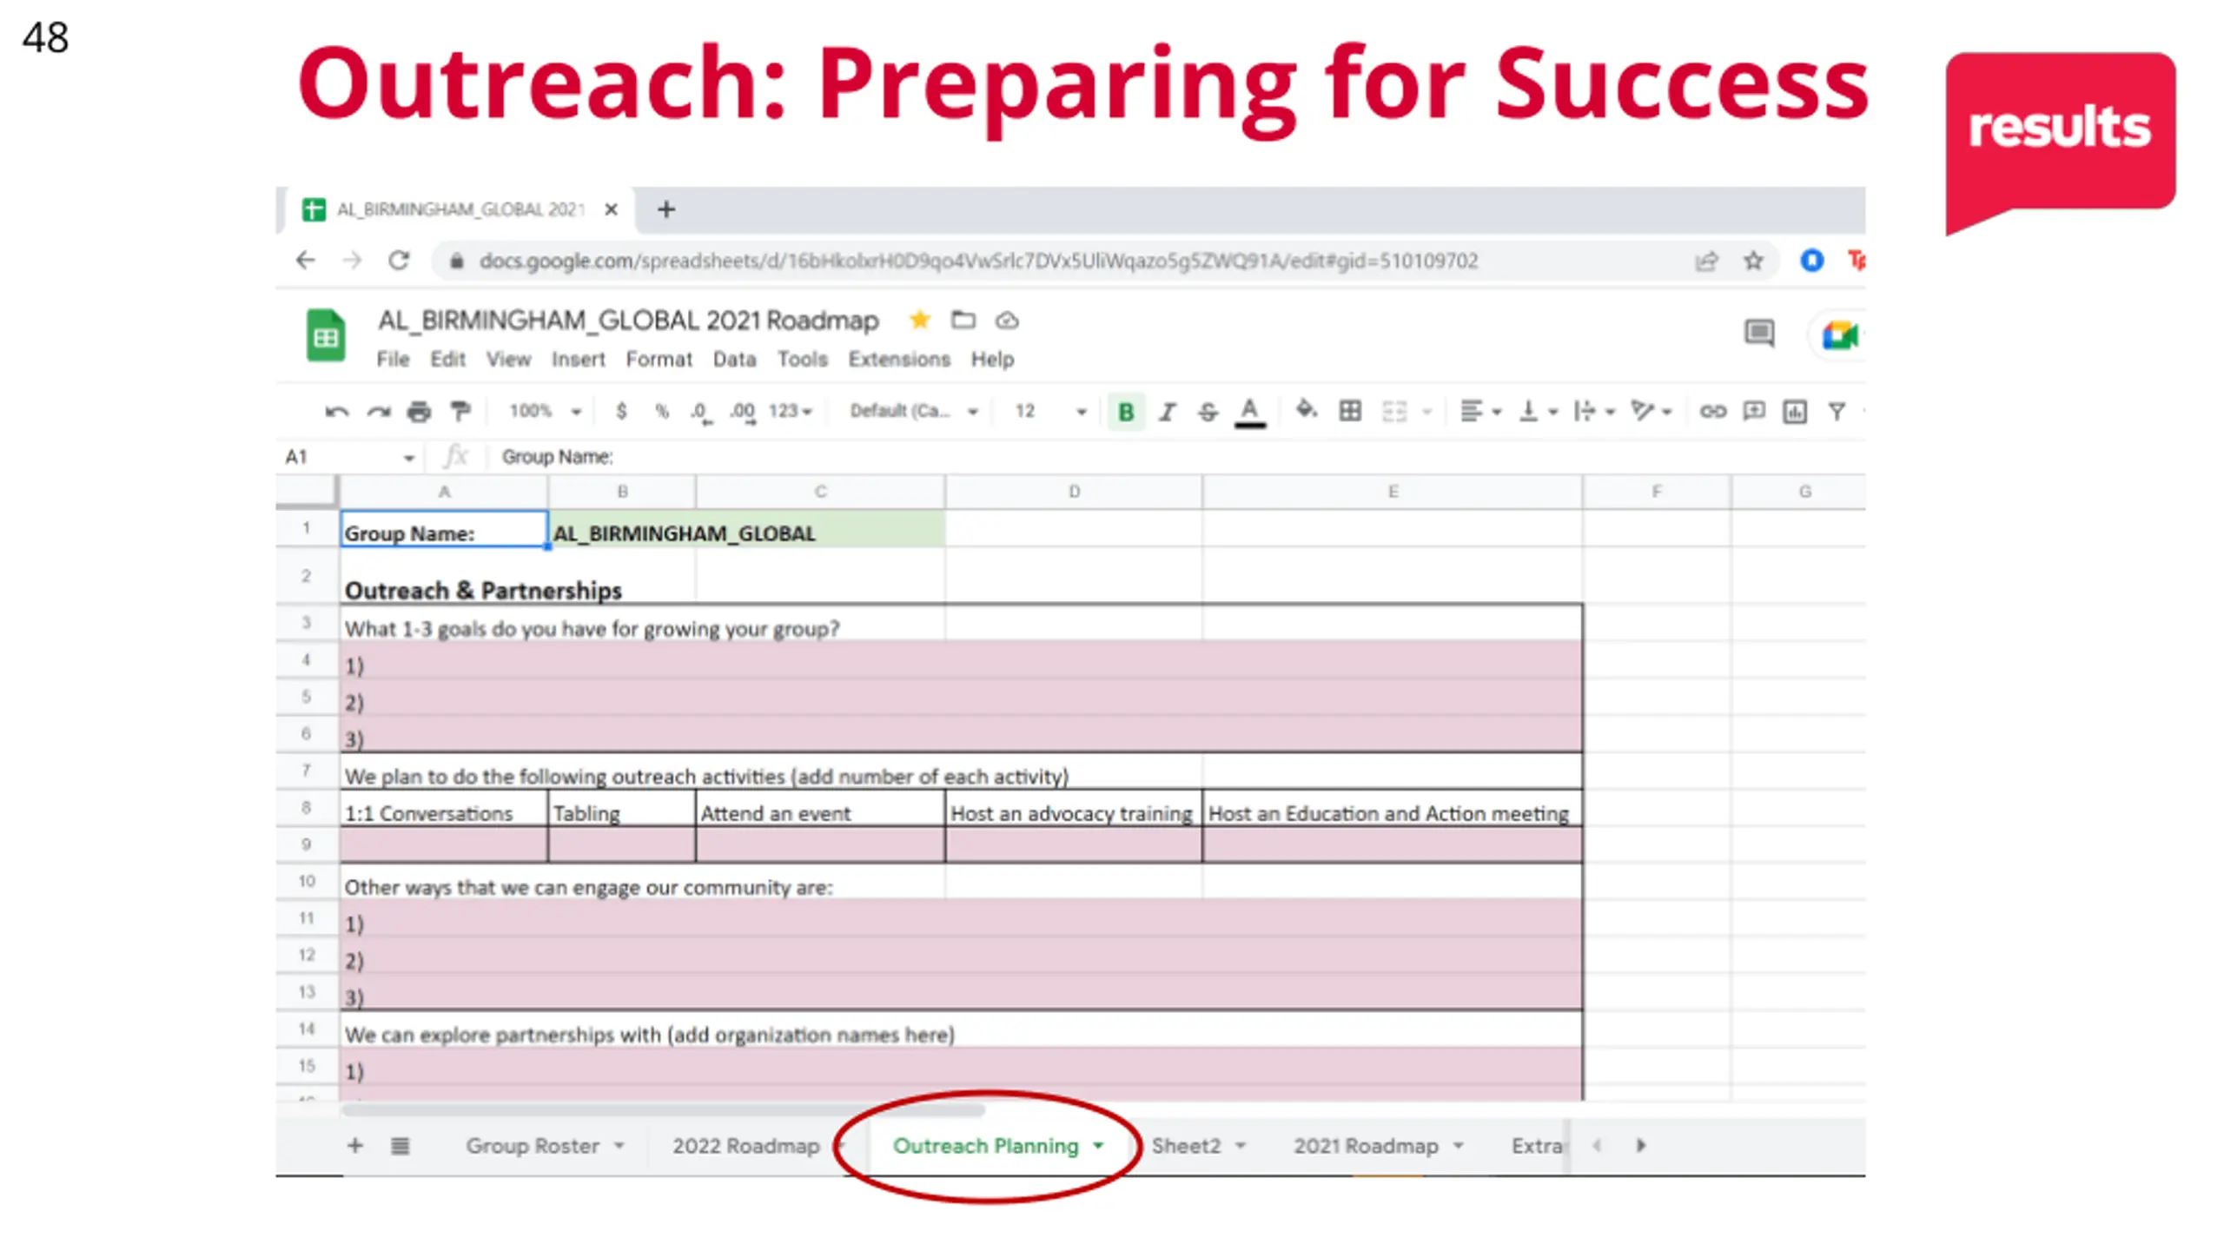Image resolution: width=2224 pixels, height=1251 pixels.
Task: Open the Extensions menu
Action: 899,360
